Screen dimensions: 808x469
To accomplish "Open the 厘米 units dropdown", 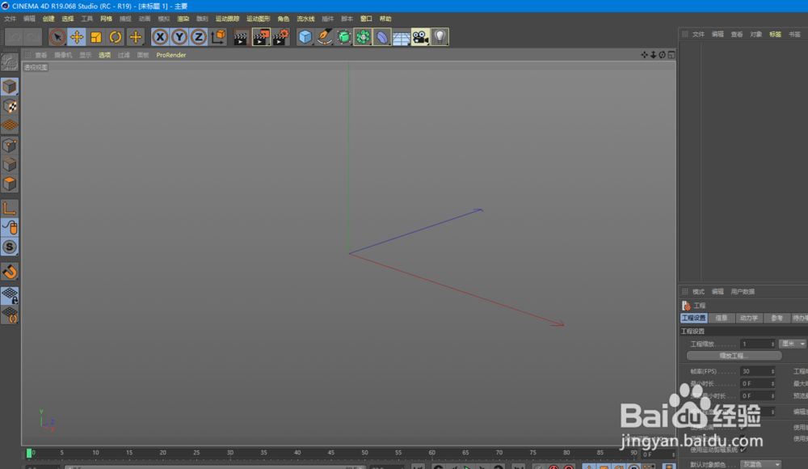I will tap(793, 344).
